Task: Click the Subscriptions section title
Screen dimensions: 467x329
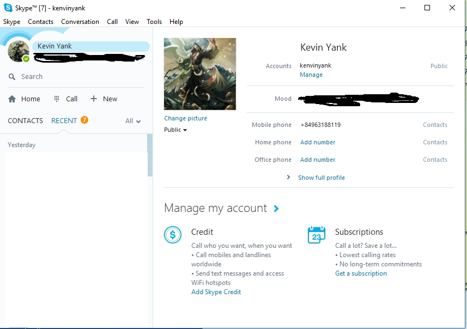Action: point(359,232)
